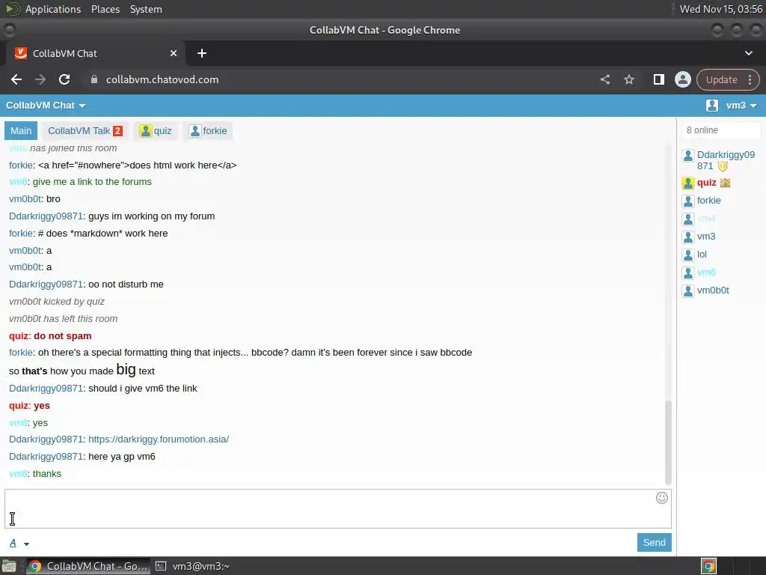Go forward in browser history
766x575 pixels.
pos(40,79)
